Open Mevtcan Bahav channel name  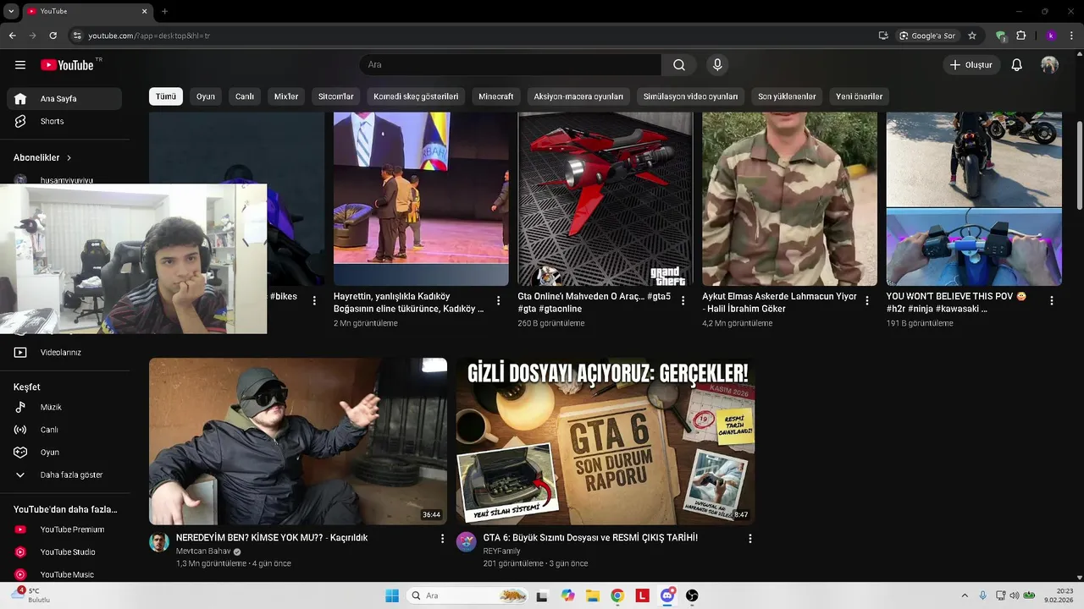pos(203,551)
